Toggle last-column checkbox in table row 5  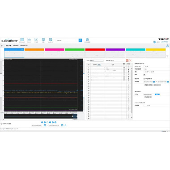click(x=128, y=75)
